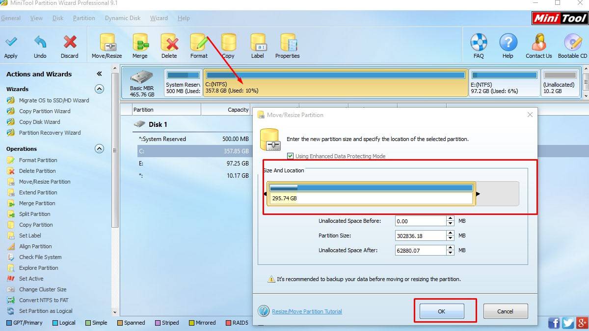Open the Dynamic Disk menu

[123, 18]
